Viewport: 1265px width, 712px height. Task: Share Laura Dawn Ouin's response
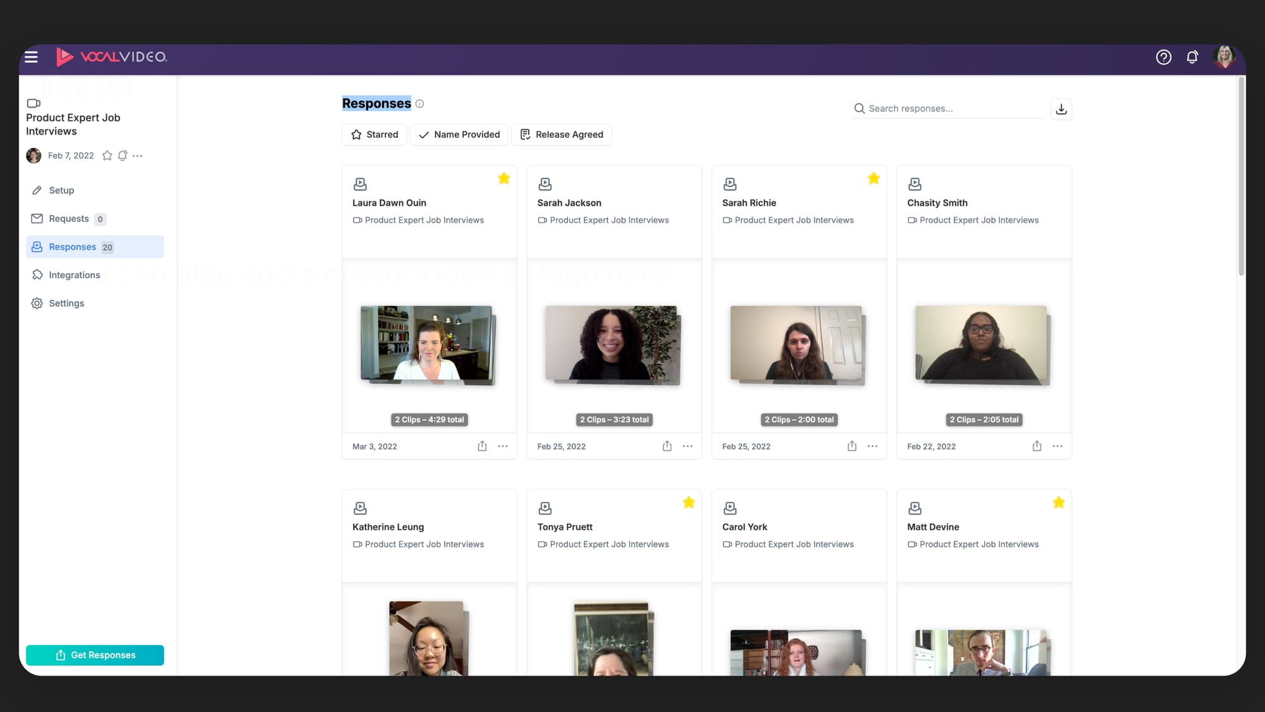(482, 446)
